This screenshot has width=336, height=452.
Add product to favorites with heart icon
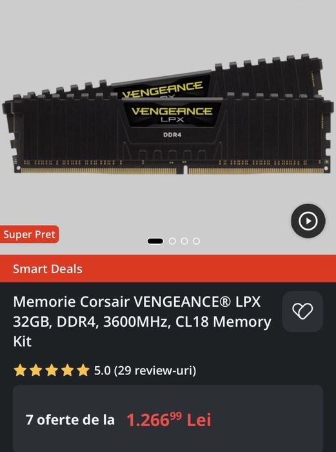pyautogui.click(x=302, y=311)
